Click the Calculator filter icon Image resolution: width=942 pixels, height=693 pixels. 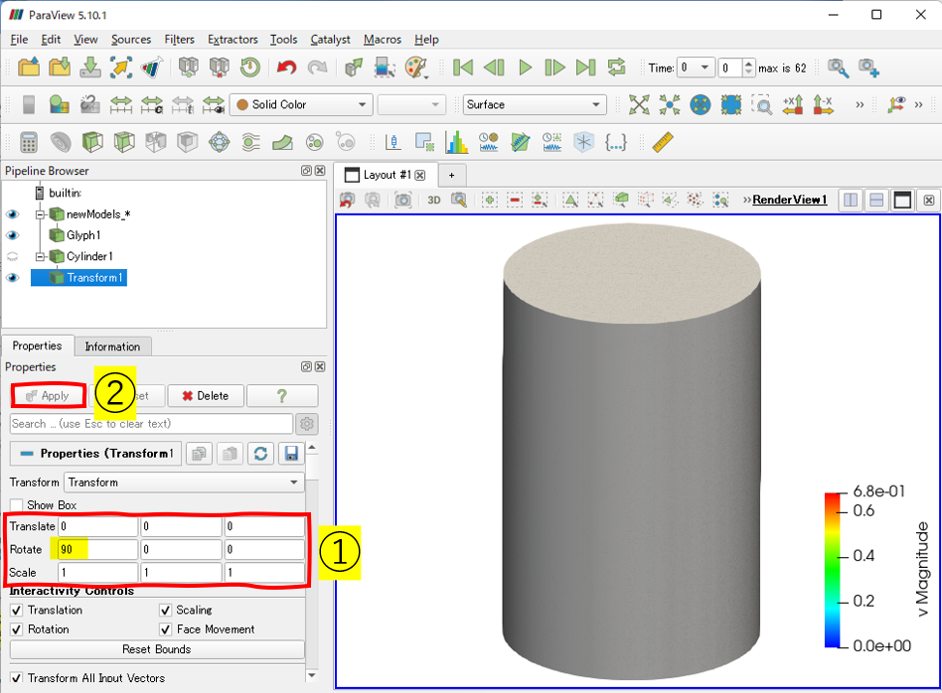click(x=29, y=142)
